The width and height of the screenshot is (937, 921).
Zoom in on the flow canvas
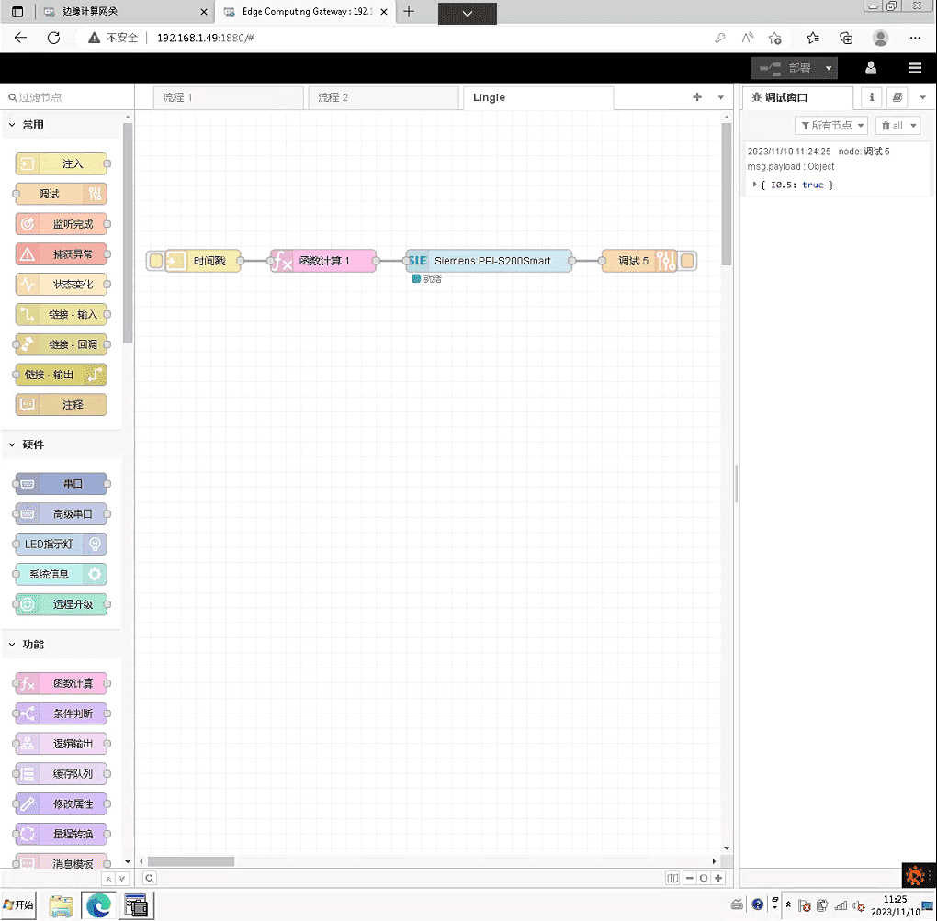(x=718, y=878)
